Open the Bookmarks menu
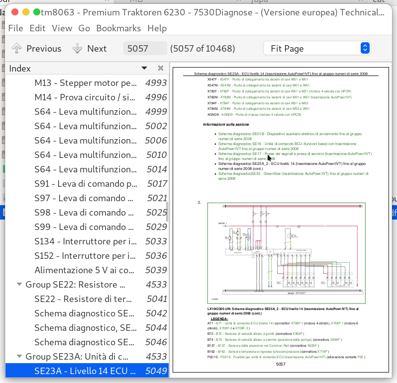Screen dimensions: 397x383 (x=118, y=28)
